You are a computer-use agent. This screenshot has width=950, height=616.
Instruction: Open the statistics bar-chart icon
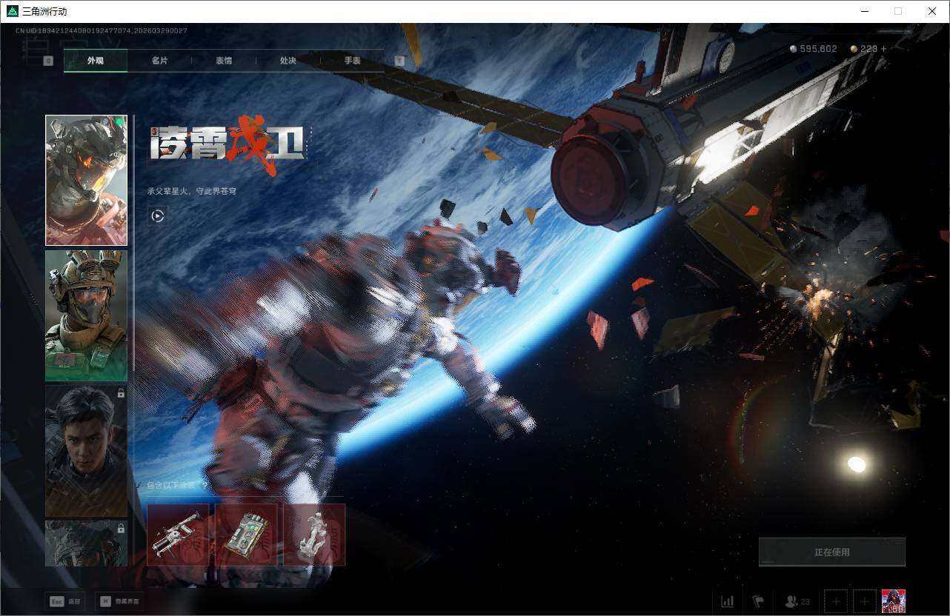727,601
